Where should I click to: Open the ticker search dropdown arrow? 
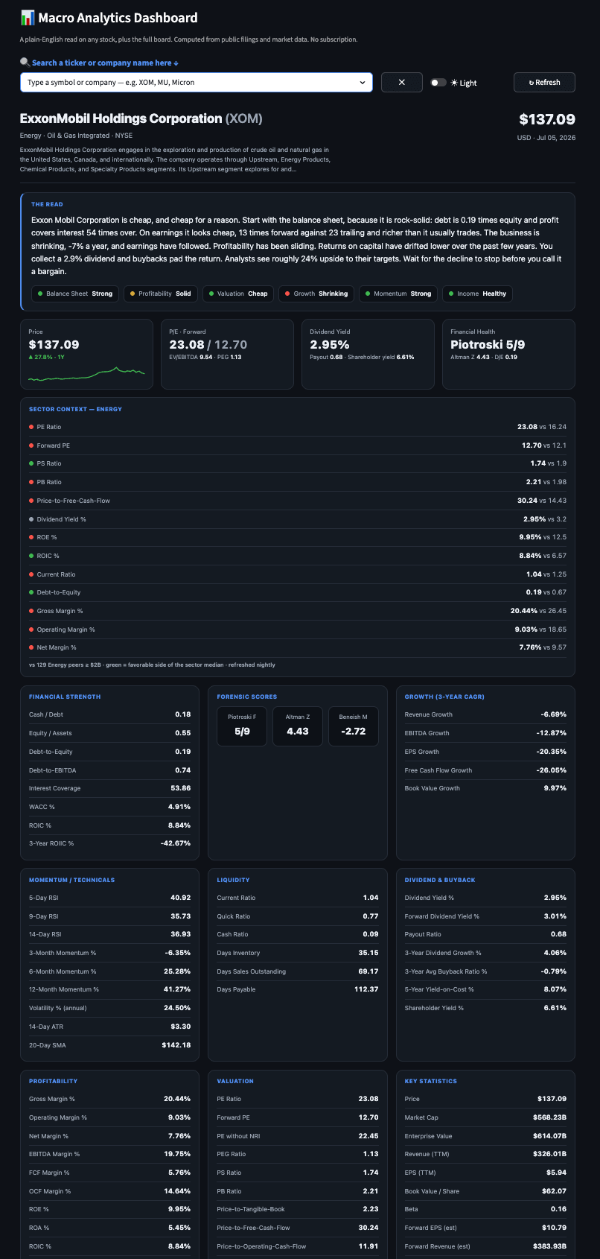pyautogui.click(x=363, y=83)
